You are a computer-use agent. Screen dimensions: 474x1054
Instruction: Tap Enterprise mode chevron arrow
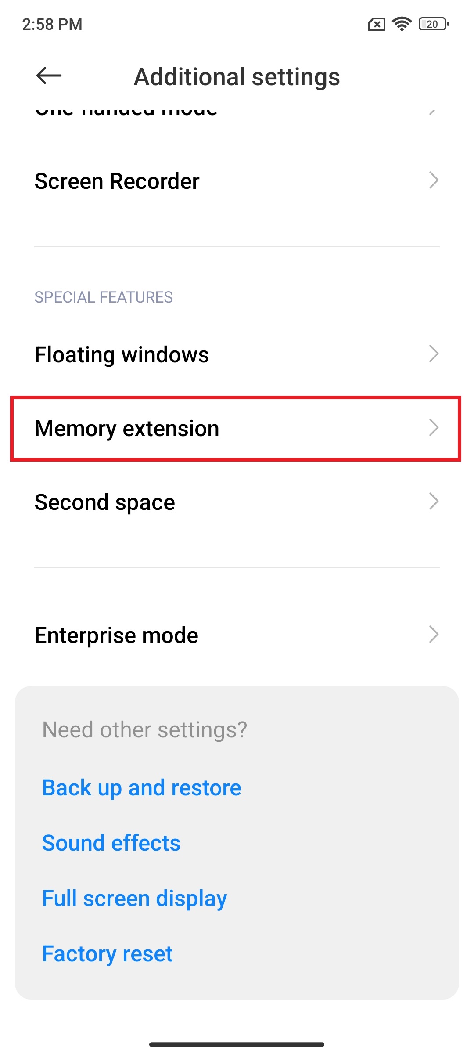tap(434, 635)
